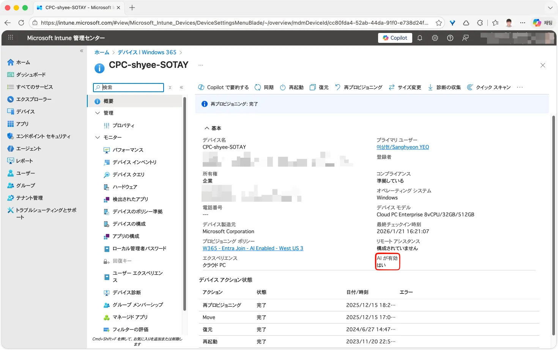Open the W365 Entra Join provisioning policy link
Screen dimensions: 558x350
click(x=253, y=248)
